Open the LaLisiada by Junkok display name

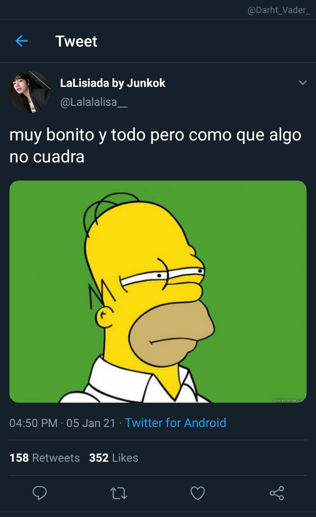click(112, 83)
